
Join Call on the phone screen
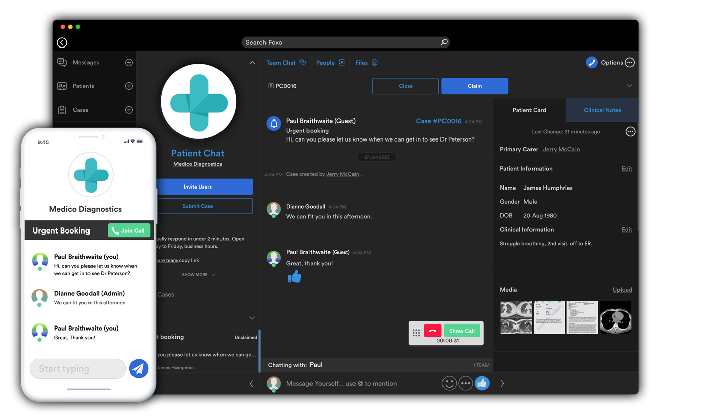coord(129,231)
